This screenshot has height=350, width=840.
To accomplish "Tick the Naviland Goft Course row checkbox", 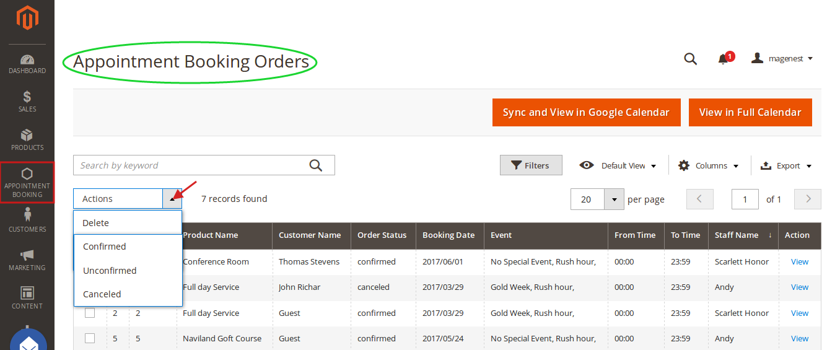I will [x=90, y=338].
